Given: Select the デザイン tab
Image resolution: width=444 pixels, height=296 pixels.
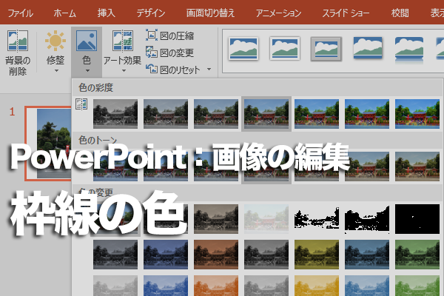Looking at the screenshot, I should [x=151, y=13].
